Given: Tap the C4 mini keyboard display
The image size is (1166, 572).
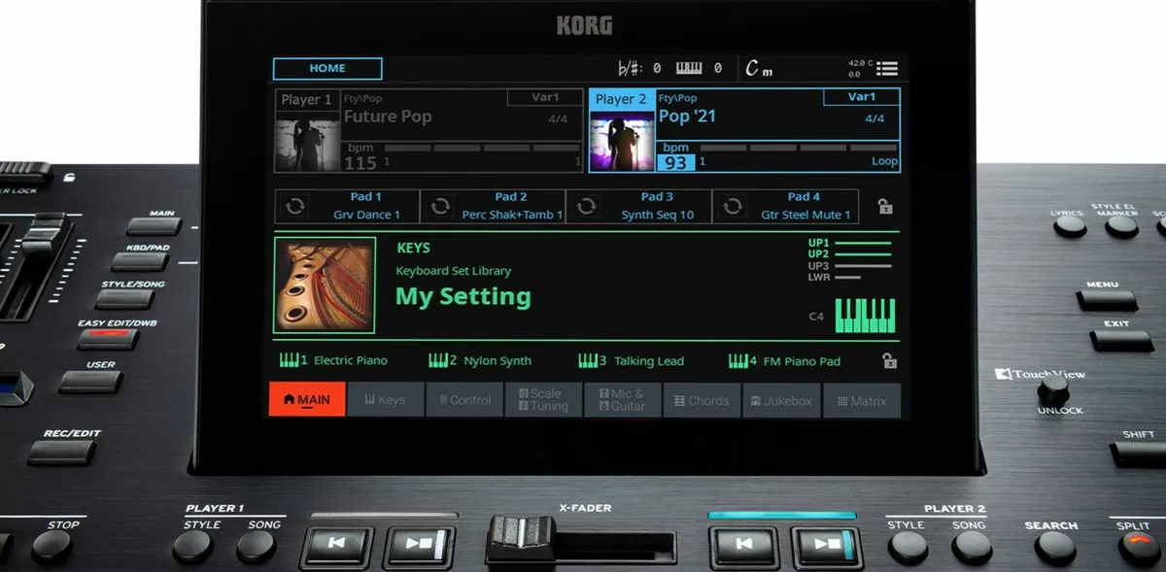Looking at the screenshot, I should pyautogui.click(x=865, y=313).
